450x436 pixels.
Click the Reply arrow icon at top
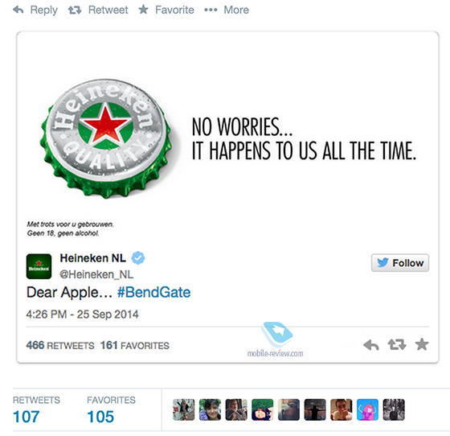tap(18, 10)
